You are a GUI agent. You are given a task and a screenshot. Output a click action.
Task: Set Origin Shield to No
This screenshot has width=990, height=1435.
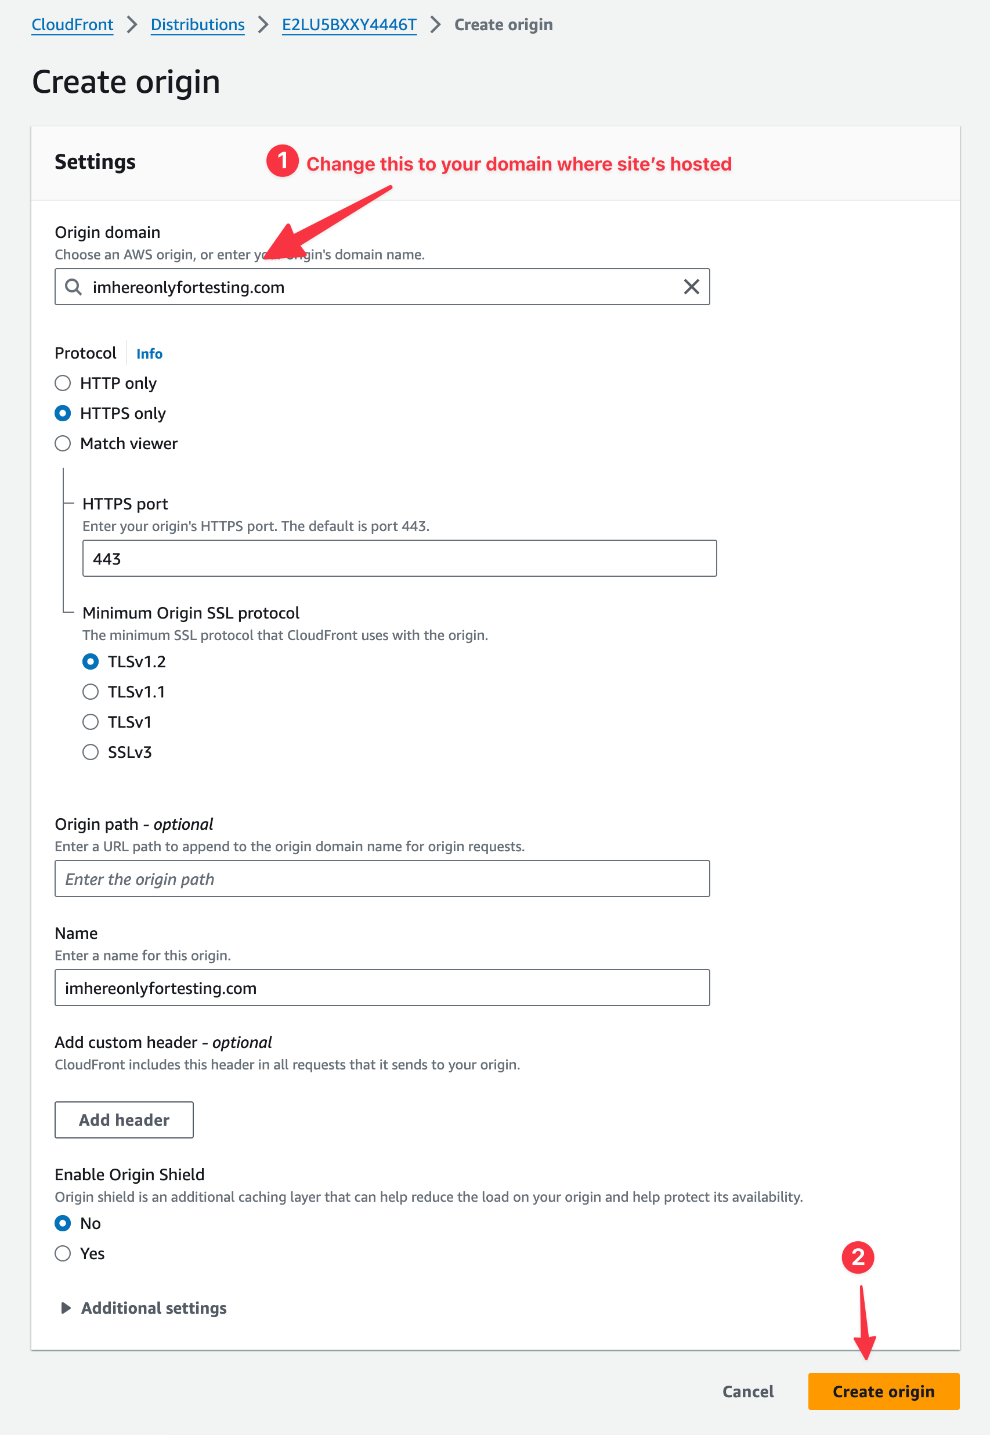[63, 1224]
